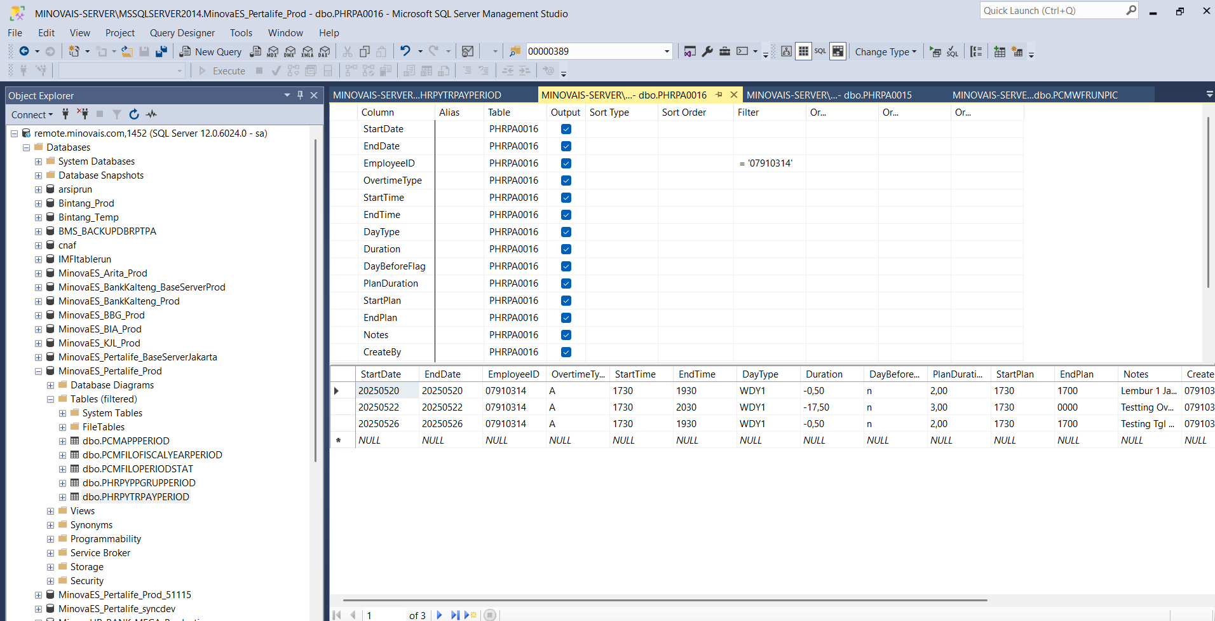Click the Disconnect icon in Object Explorer
Screen dimensions: 1215x621
coord(83,114)
